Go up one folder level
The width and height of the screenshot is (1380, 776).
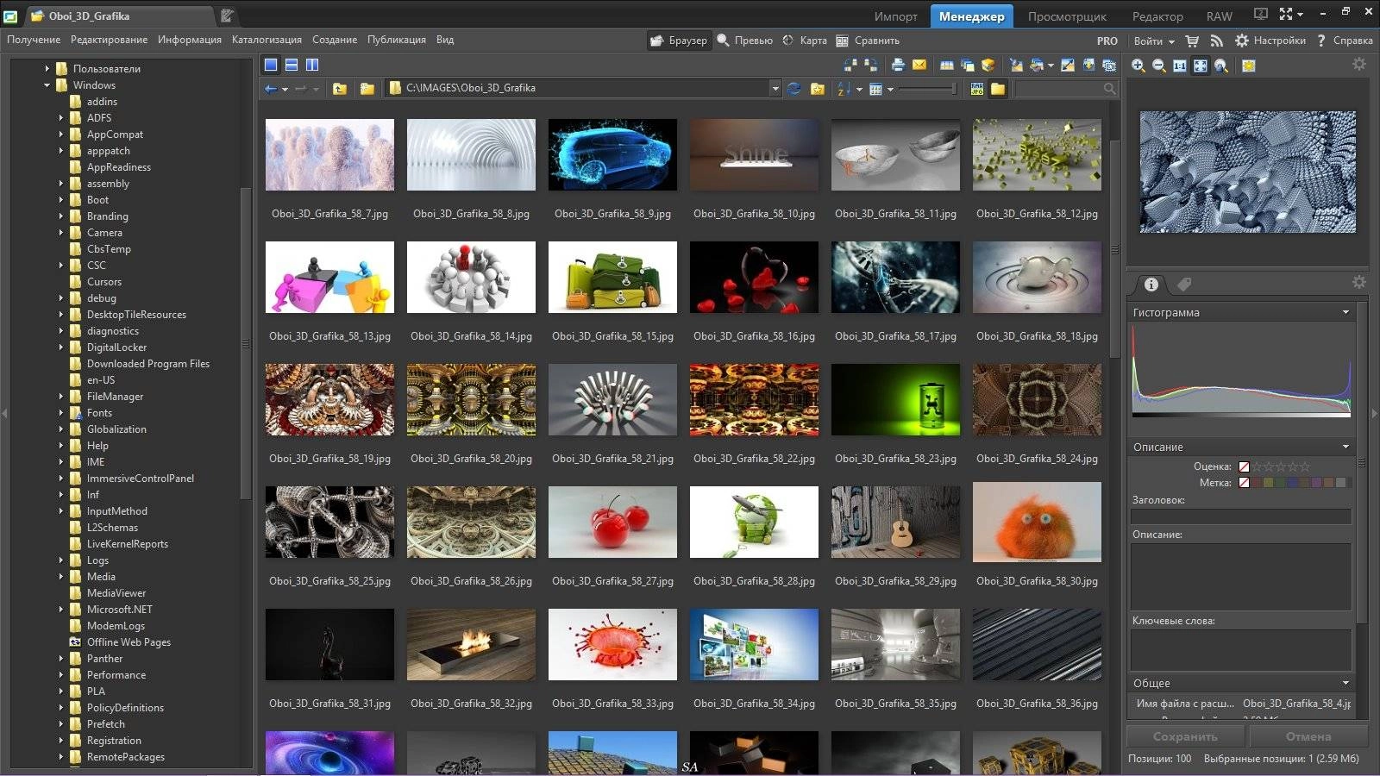point(340,88)
